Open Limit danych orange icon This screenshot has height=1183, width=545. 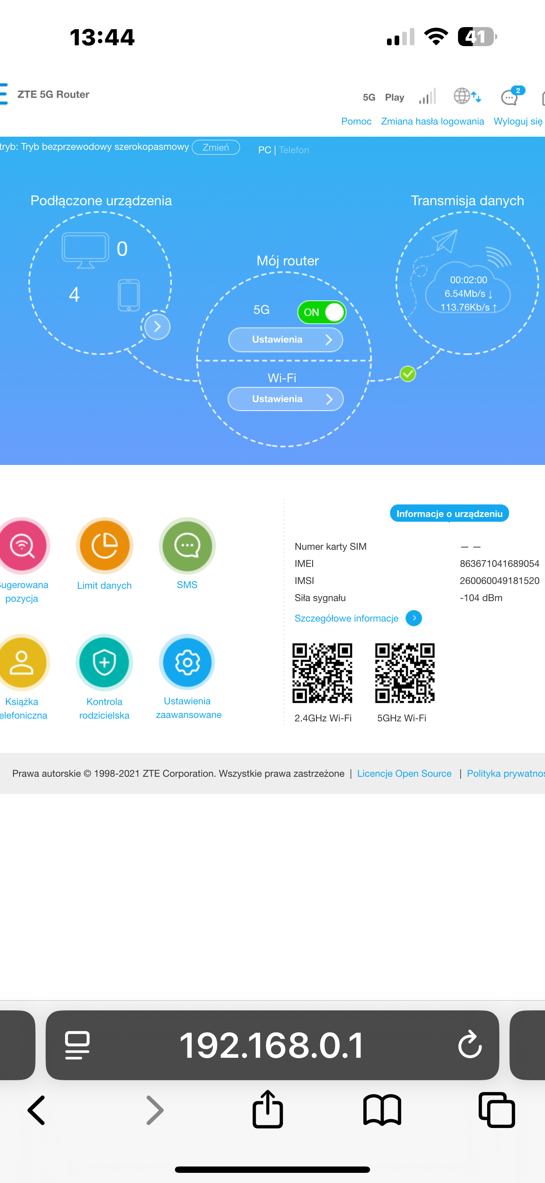coord(104,545)
